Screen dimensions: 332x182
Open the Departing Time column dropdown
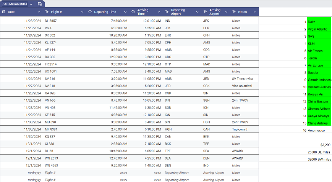click(125, 12)
